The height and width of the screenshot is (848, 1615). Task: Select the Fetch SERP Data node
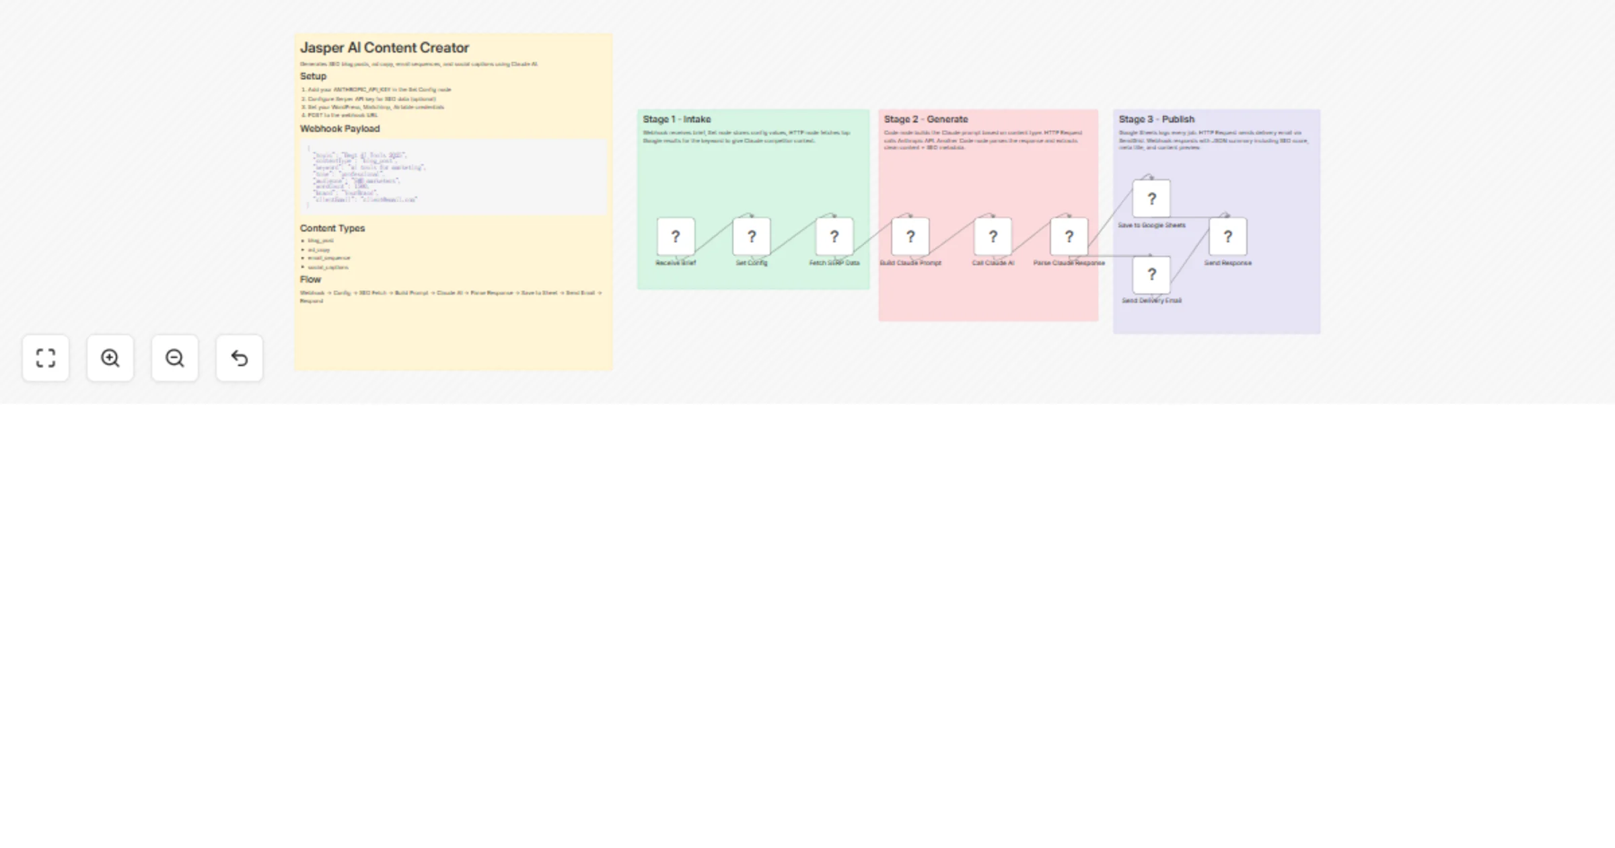coord(834,236)
